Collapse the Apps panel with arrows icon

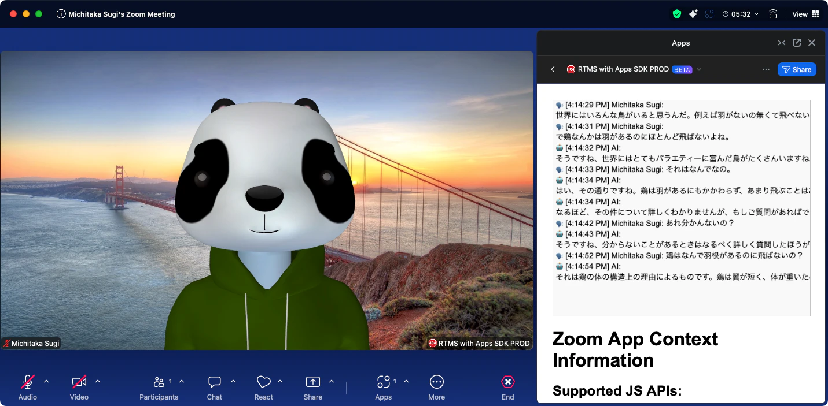point(782,43)
